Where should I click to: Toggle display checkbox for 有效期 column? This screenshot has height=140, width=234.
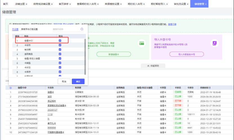pos(60,49)
